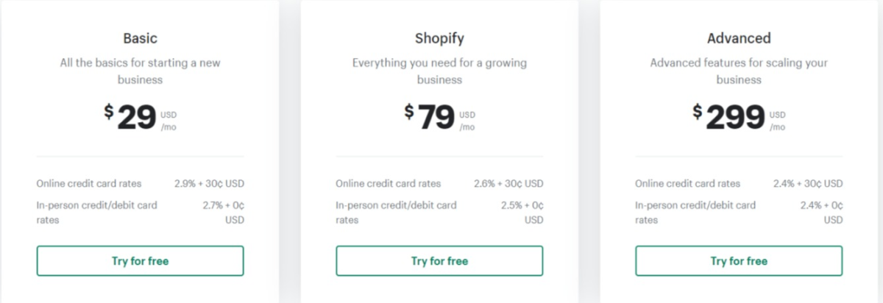This screenshot has height=303, width=883.
Task: Click Advanced plan's Online credit card rates label
Action: coord(688,183)
